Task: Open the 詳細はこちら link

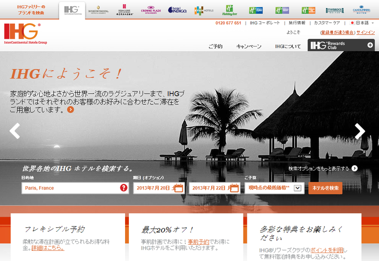Action: [48, 248]
